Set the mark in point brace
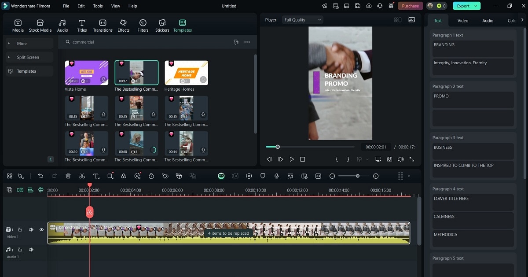Viewport: 528px width, 277px height. (x=337, y=159)
